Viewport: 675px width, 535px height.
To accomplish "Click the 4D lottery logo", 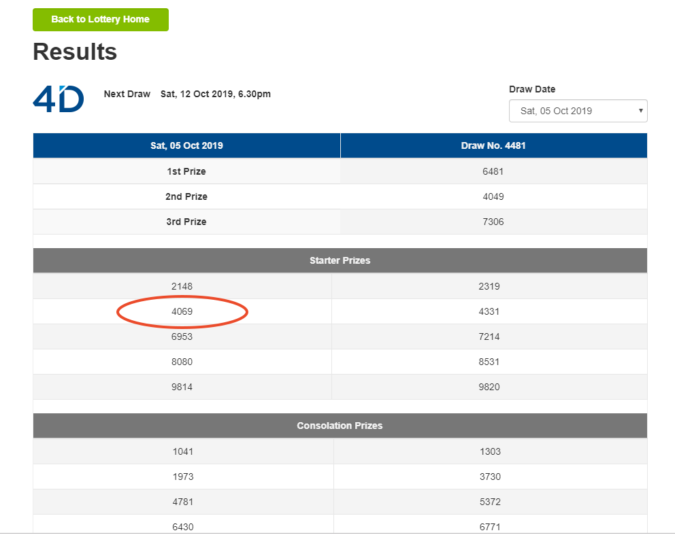I will click(59, 99).
